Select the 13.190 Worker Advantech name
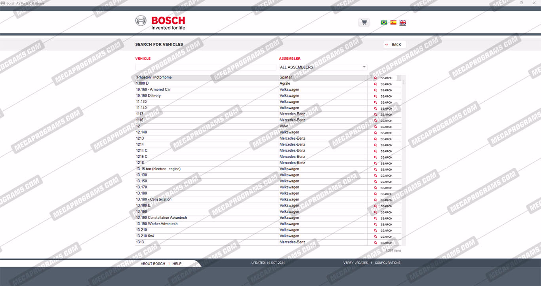The width and height of the screenshot is (541, 286). click(x=157, y=224)
